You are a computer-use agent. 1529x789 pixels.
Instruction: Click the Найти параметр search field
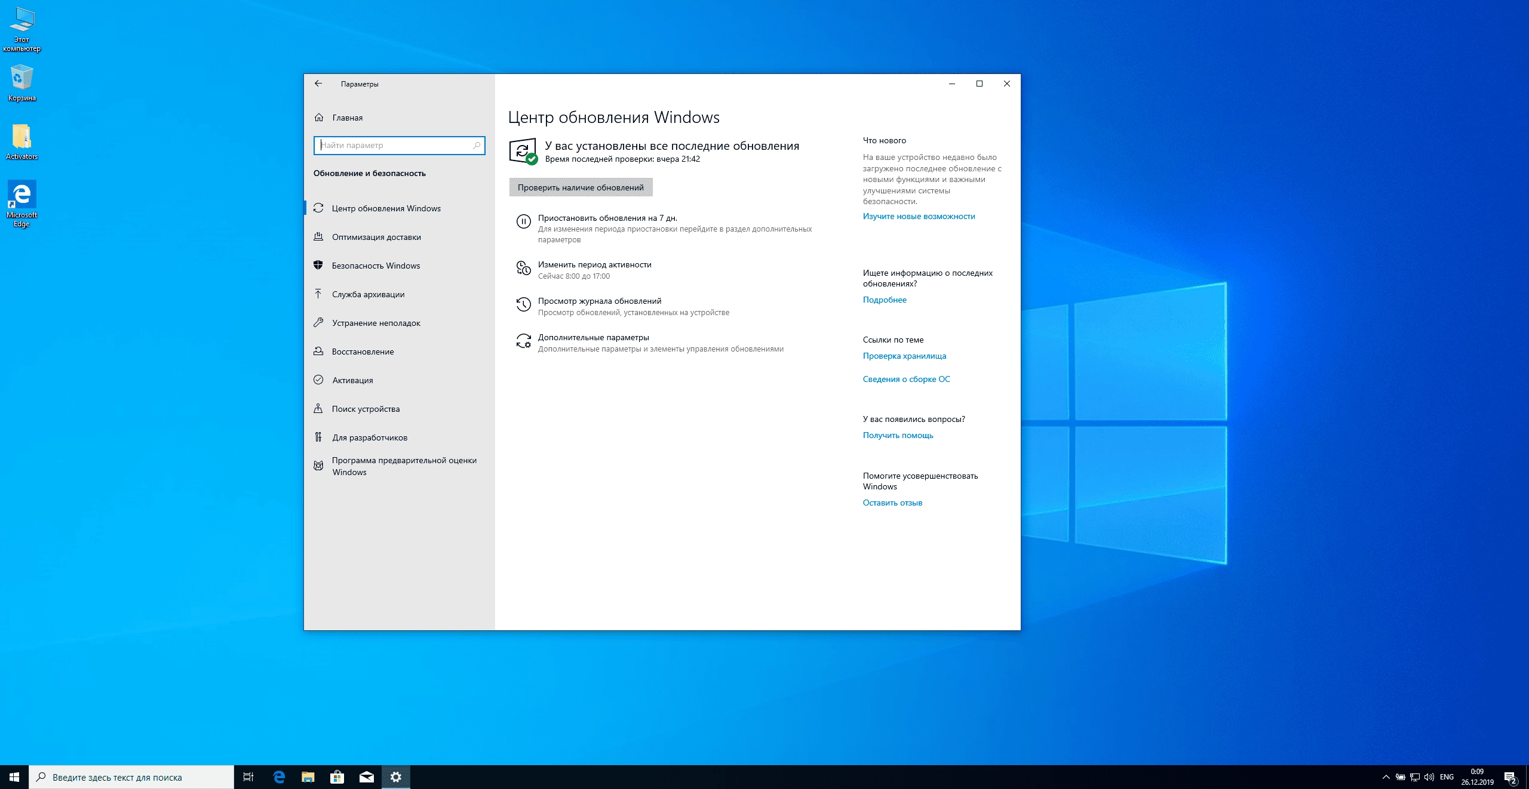(x=400, y=145)
